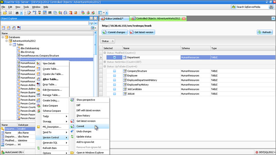The height and width of the screenshot is (155, 276).
Task: Click the Get latest version button
Action: pyautogui.click(x=142, y=32)
